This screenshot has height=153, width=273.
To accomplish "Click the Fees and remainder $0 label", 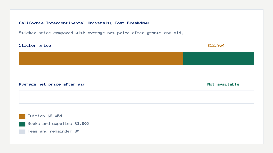I will click(54, 131).
